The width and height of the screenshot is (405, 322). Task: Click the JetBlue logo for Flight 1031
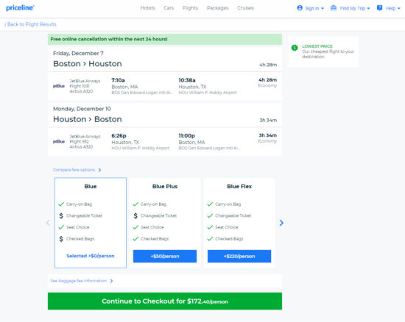[59, 86]
